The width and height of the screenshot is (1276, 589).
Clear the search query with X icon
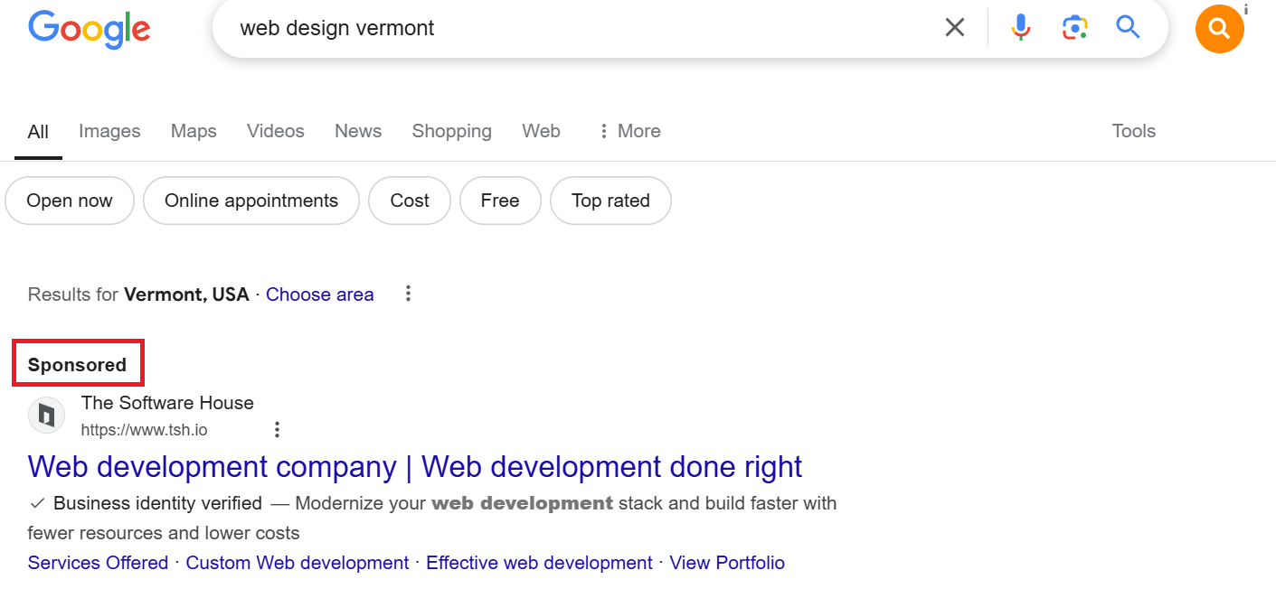(x=955, y=28)
